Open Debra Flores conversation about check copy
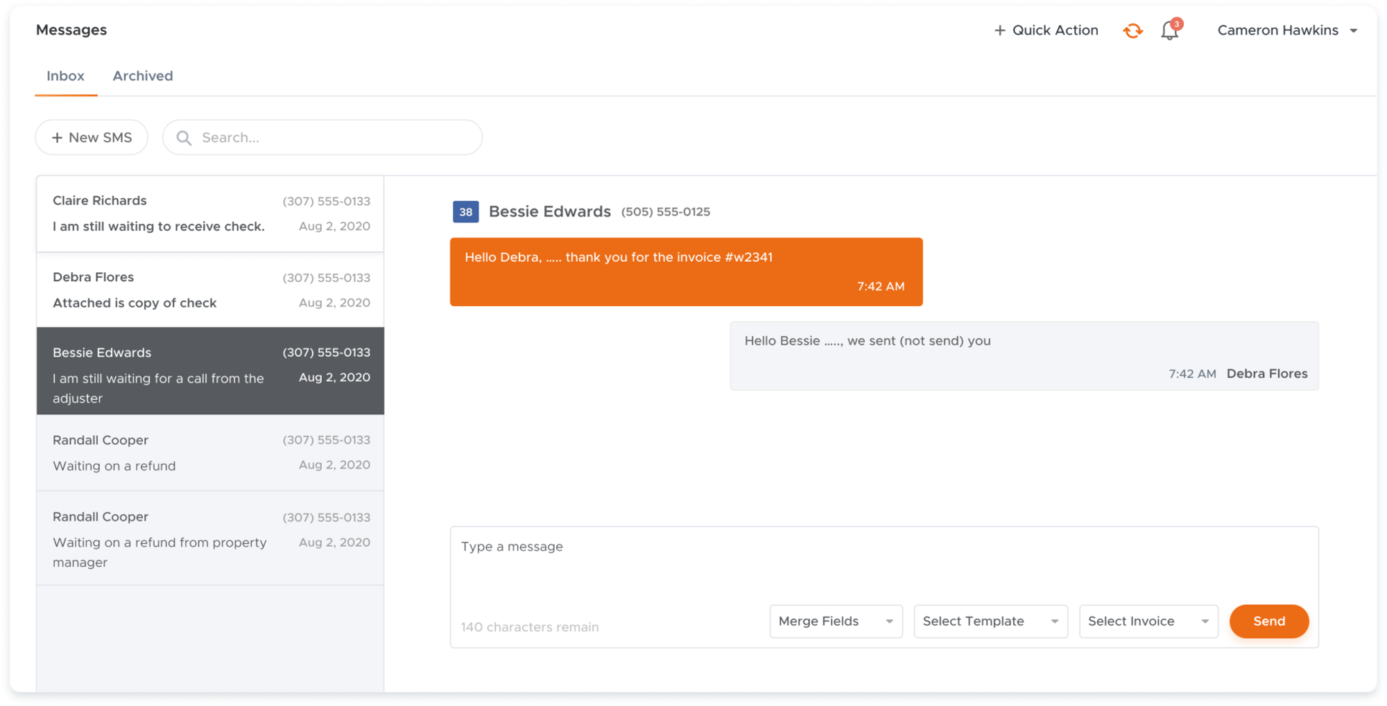Image resolution: width=1387 pixels, height=706 pixels. pyautogui.click(x=210, y=290)
